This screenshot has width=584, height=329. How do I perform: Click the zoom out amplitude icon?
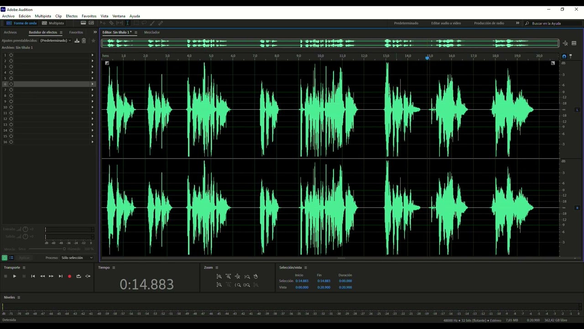click(219, 285)
